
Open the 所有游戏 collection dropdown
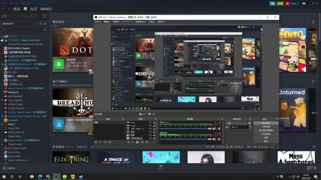click(x=72, y=147)
